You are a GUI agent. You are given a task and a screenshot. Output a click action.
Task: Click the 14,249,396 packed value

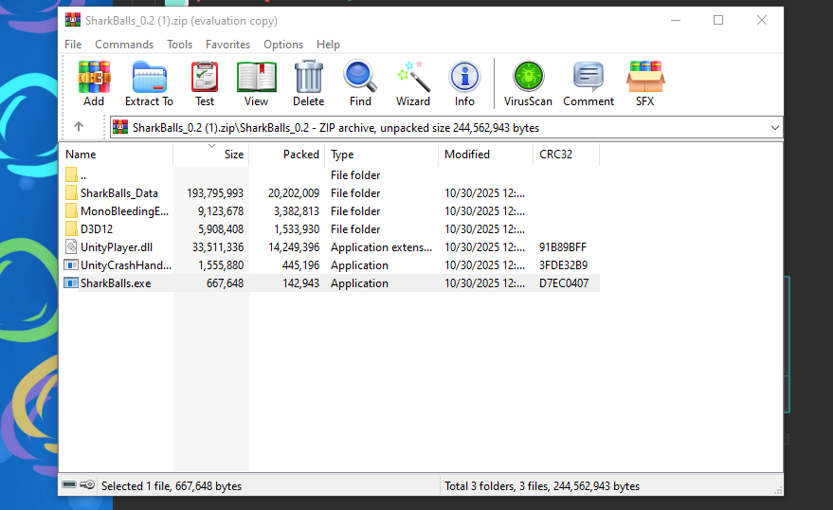tap(294, 247)
